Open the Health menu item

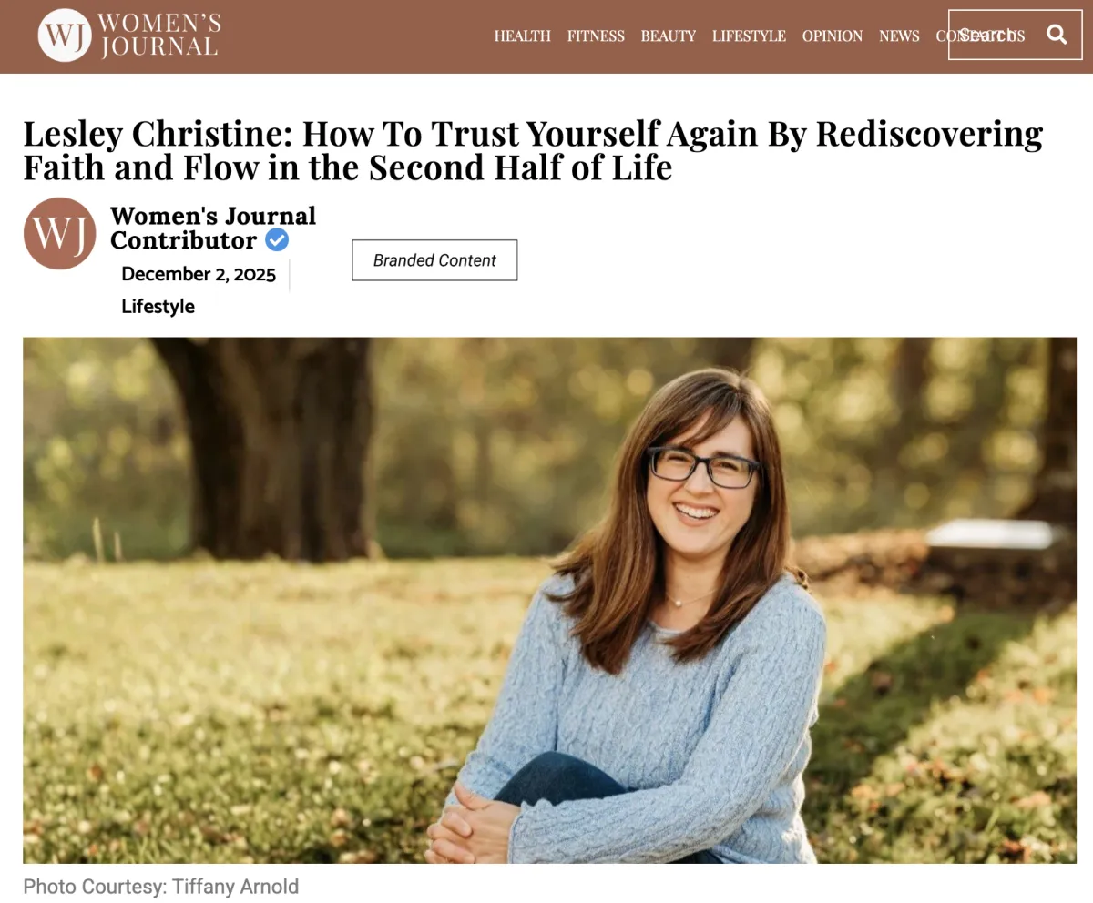(522, 36)
